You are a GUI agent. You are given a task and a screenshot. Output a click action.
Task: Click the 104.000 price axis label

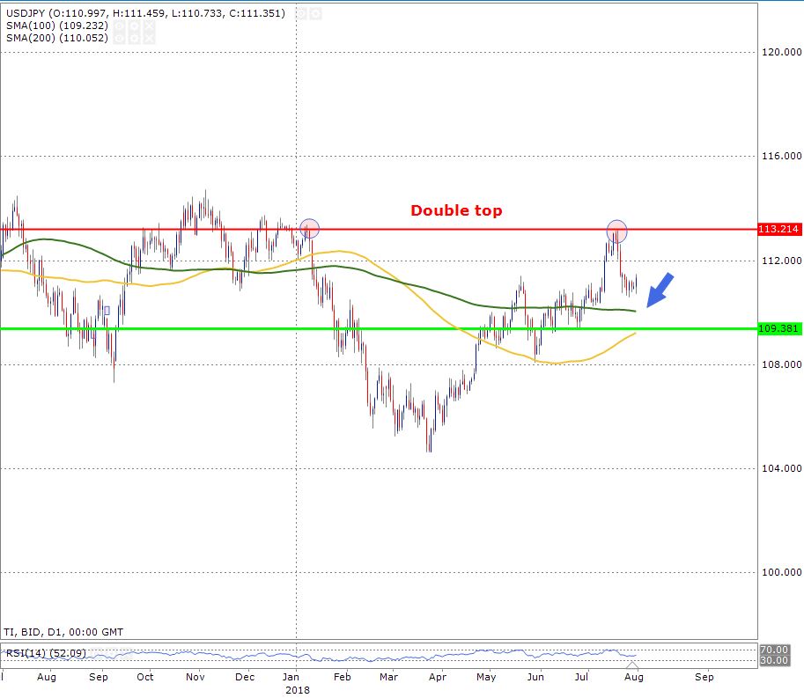click(x=781, y=468)
